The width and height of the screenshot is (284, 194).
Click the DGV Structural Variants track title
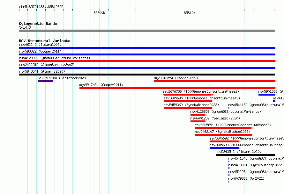click(x=45, y=41)
